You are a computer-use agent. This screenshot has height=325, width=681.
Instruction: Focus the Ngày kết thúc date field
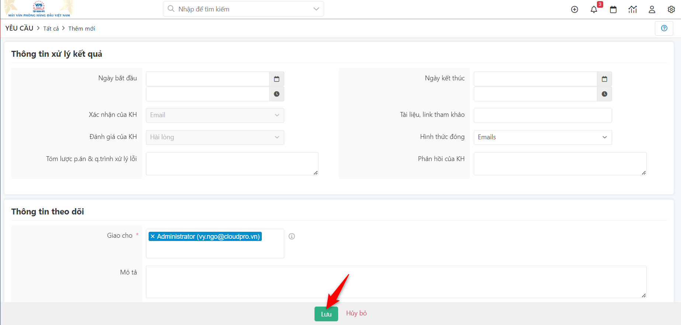(x=535, y=79)
